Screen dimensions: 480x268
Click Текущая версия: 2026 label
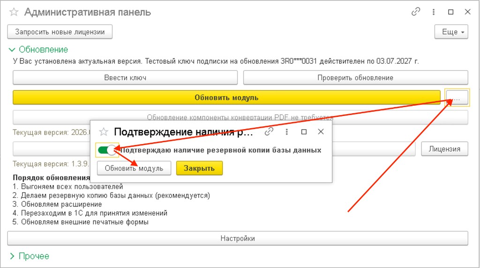52,133
